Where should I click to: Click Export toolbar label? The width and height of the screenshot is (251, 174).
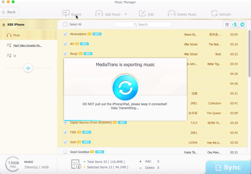coord(76,14)
